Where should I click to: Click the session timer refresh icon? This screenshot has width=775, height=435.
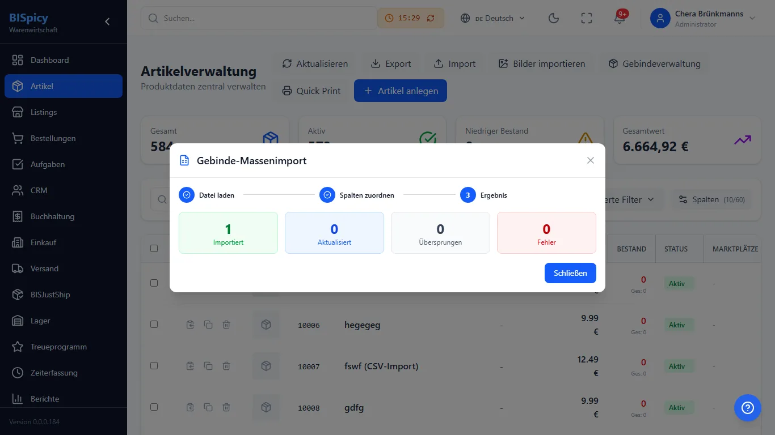pos(431,18)
